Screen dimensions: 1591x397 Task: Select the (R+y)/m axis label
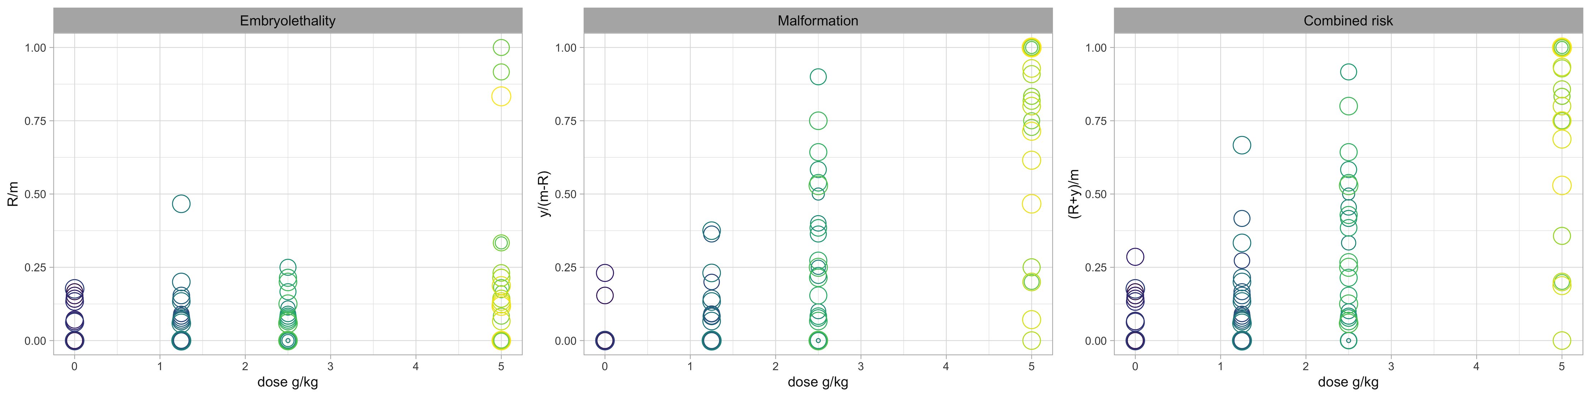(x=1074, y=193)
